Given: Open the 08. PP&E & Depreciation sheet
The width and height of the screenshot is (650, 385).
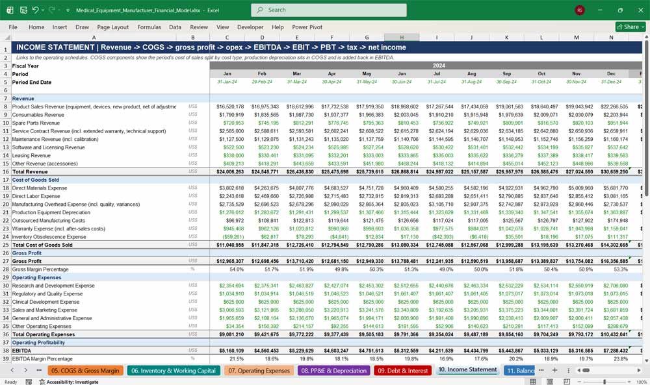Looking at the screenshot, I should pyautogui.click(x=333, y=371).
